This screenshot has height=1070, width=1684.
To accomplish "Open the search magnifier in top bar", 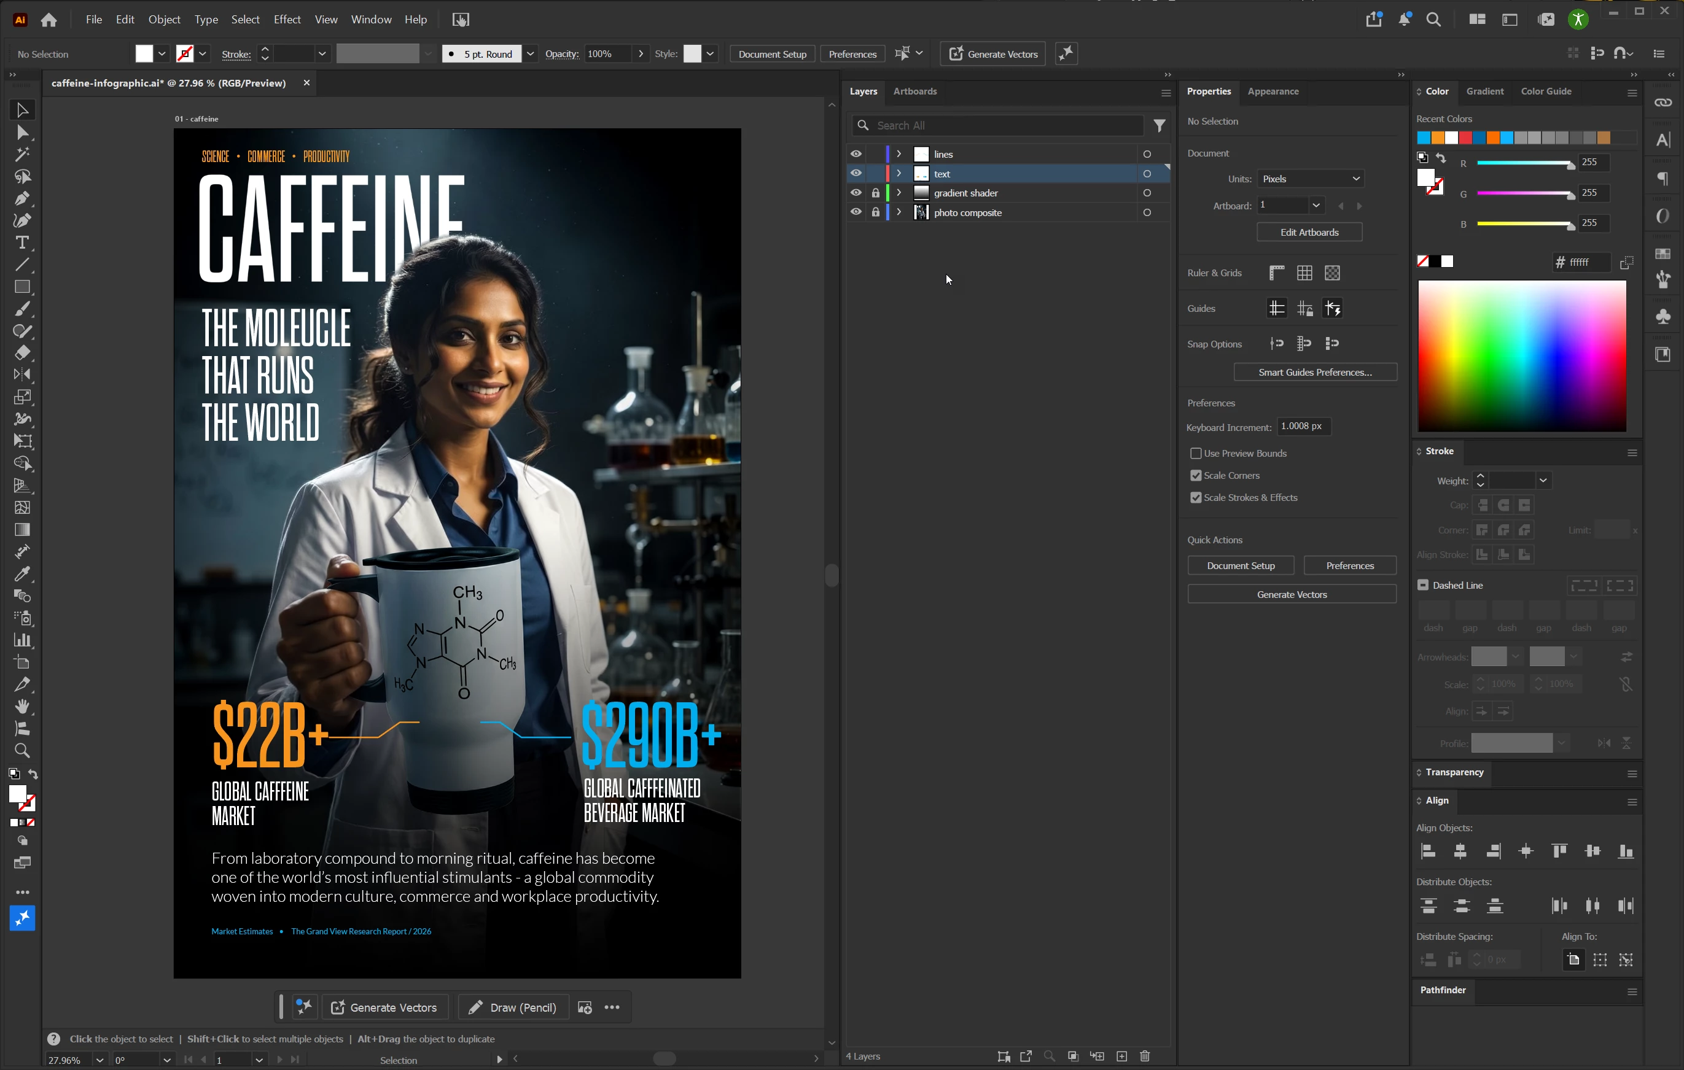I will [x=1433, y=20].
